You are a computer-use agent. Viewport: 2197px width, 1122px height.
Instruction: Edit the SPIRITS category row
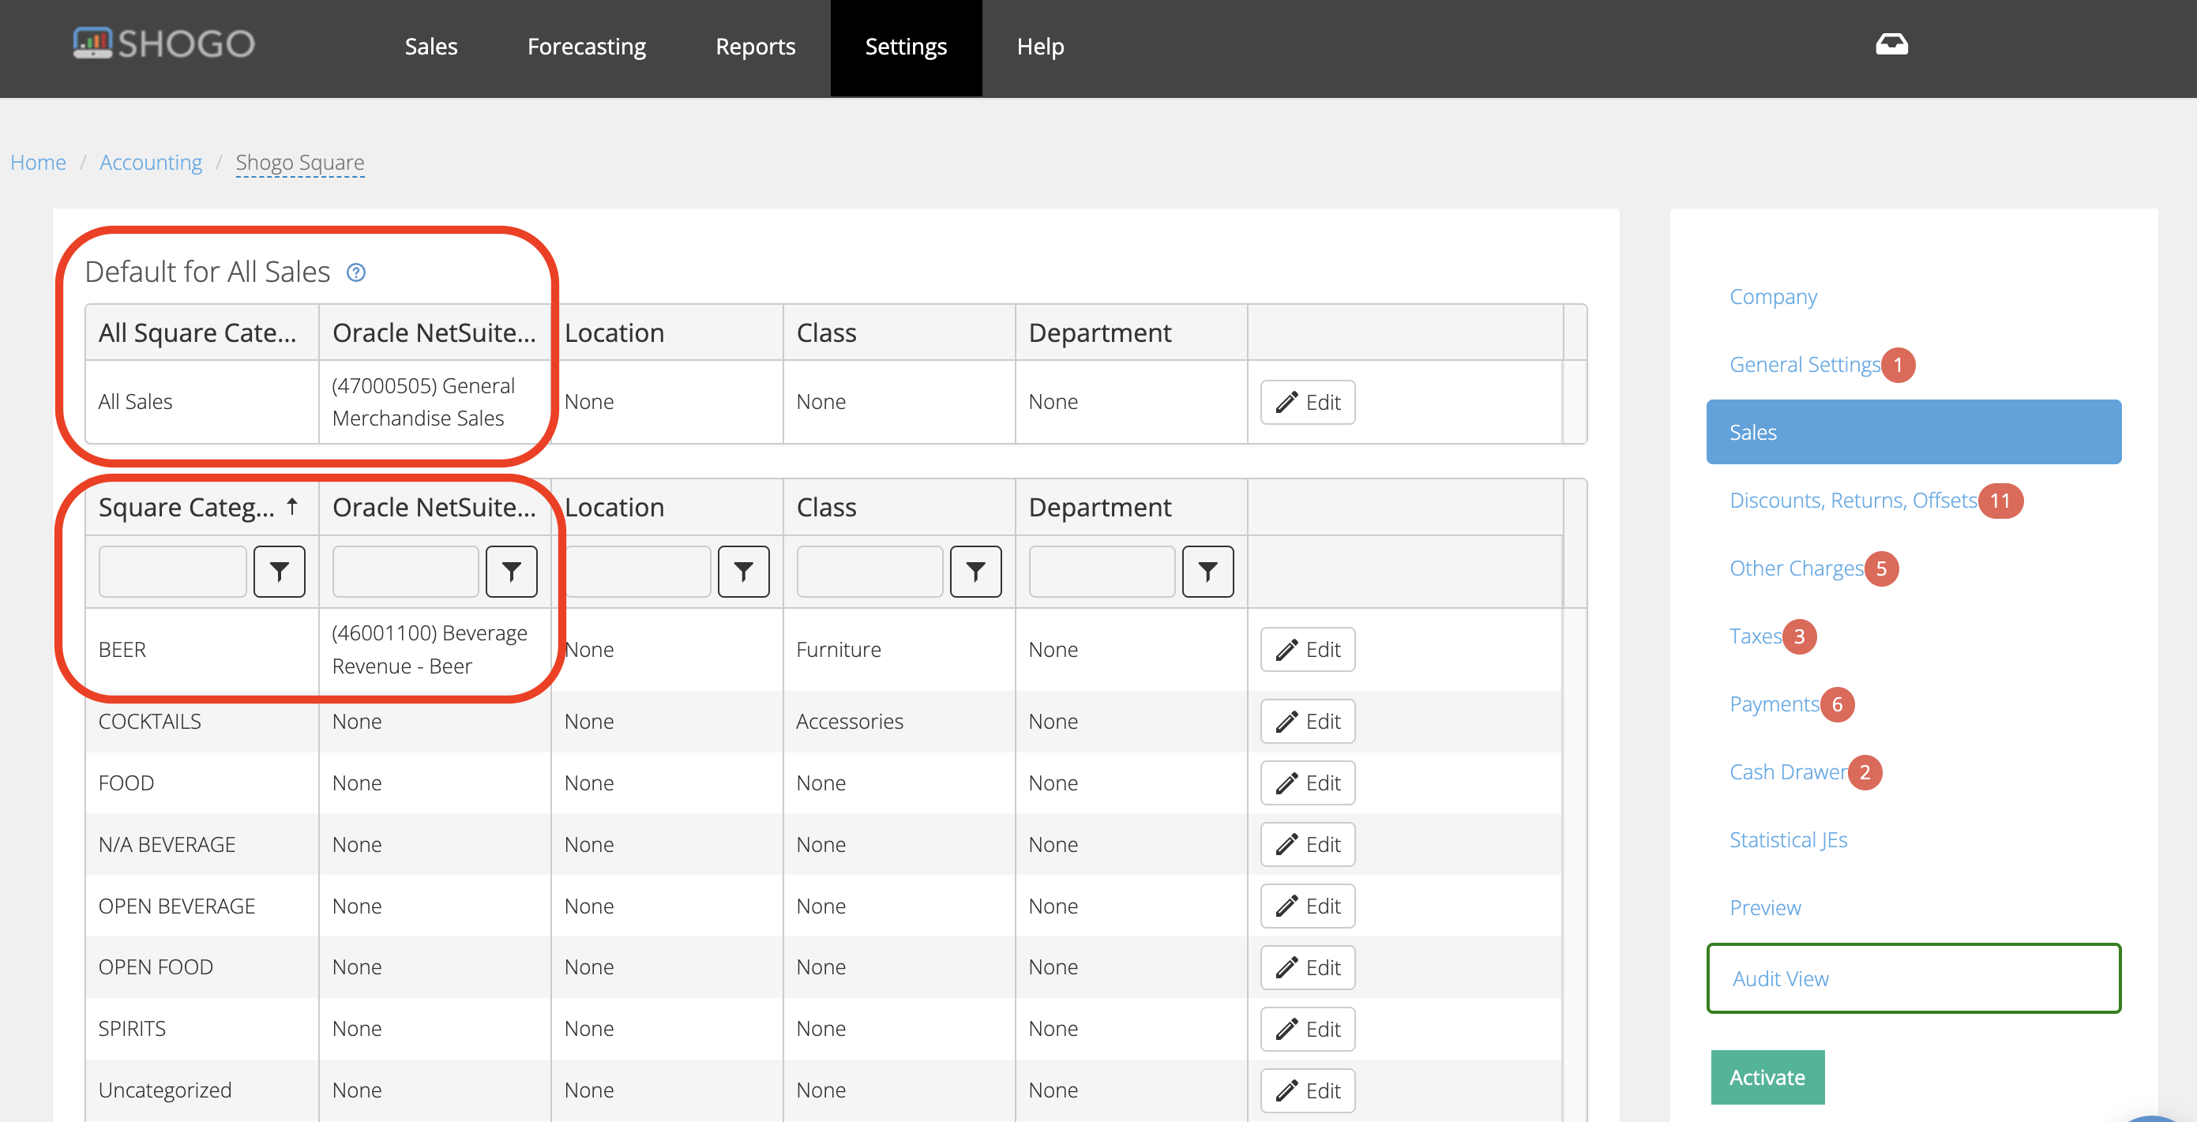(x=1309, y=1029)
